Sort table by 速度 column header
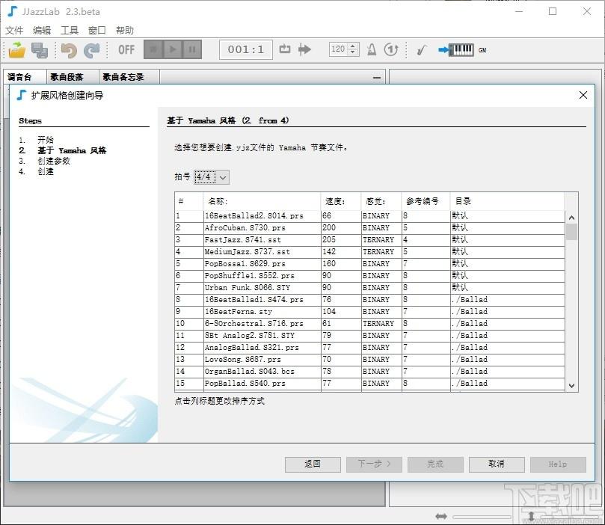Viewport: 605px width, 525px height. pos(341,201)
